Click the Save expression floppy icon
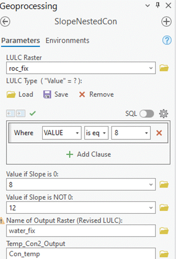 (x=47, y=95)
